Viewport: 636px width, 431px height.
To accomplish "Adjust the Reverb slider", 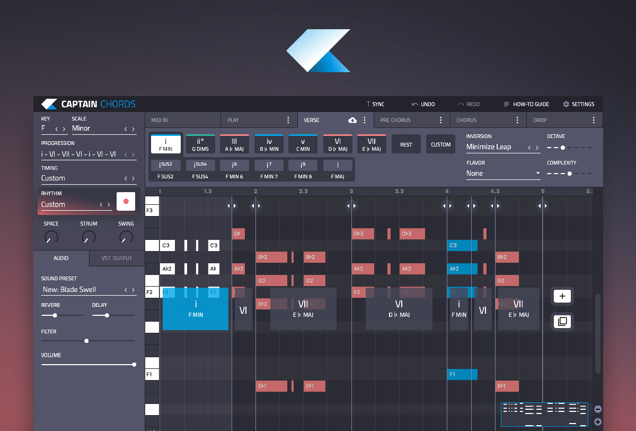I will (62, 315).
